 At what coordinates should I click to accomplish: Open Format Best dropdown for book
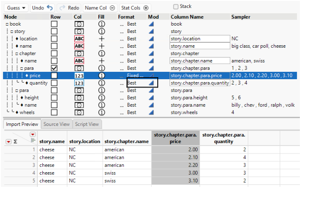click(132, 24)
